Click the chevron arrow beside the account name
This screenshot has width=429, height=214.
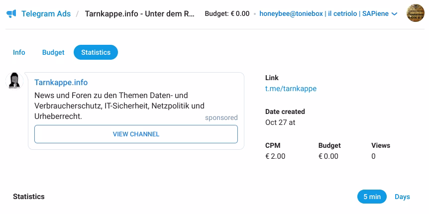(395, 14)
